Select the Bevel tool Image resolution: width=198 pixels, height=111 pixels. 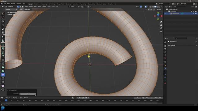pos(3,56)
